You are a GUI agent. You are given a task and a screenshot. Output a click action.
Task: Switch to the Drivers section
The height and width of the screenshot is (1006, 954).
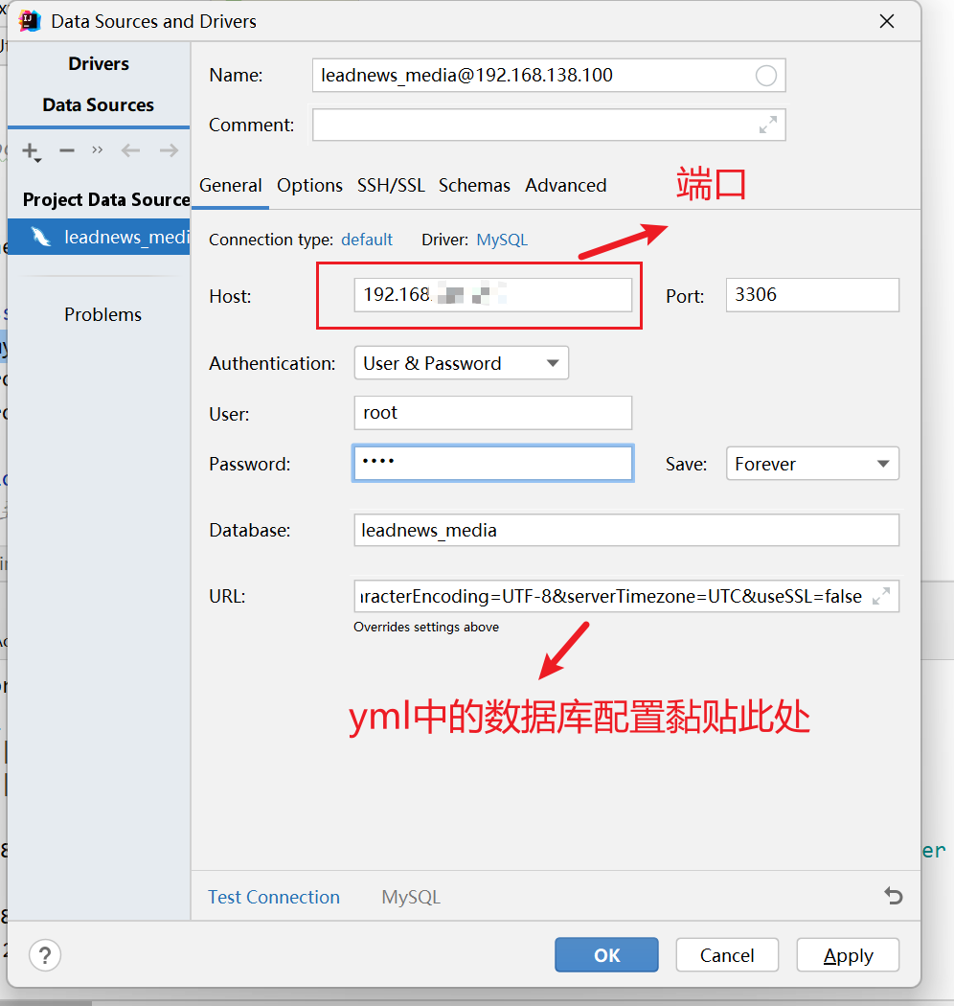tap(99, 63)
